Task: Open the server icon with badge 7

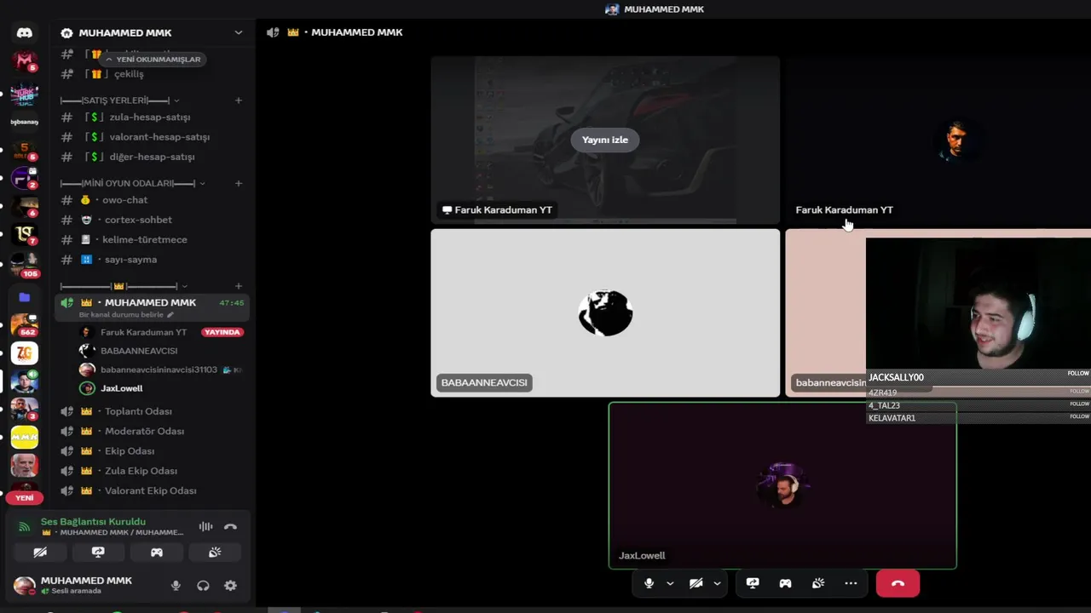Action: 25,234
